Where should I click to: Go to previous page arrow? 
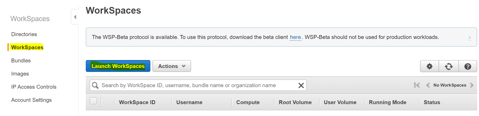(428, 85)
